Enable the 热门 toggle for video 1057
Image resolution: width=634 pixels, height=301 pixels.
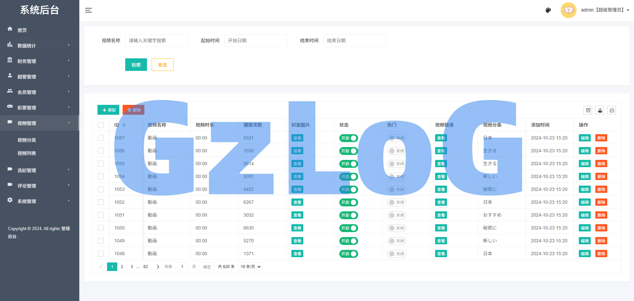click(x=396, y=138)
